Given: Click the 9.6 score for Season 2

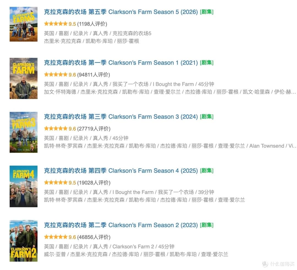Looking at the screenshot, I should 72,237.
